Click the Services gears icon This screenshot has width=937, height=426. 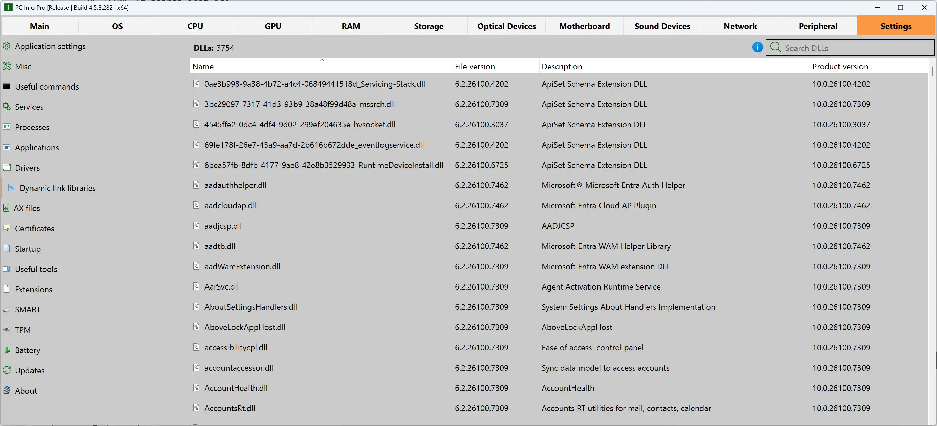point(6,107)
